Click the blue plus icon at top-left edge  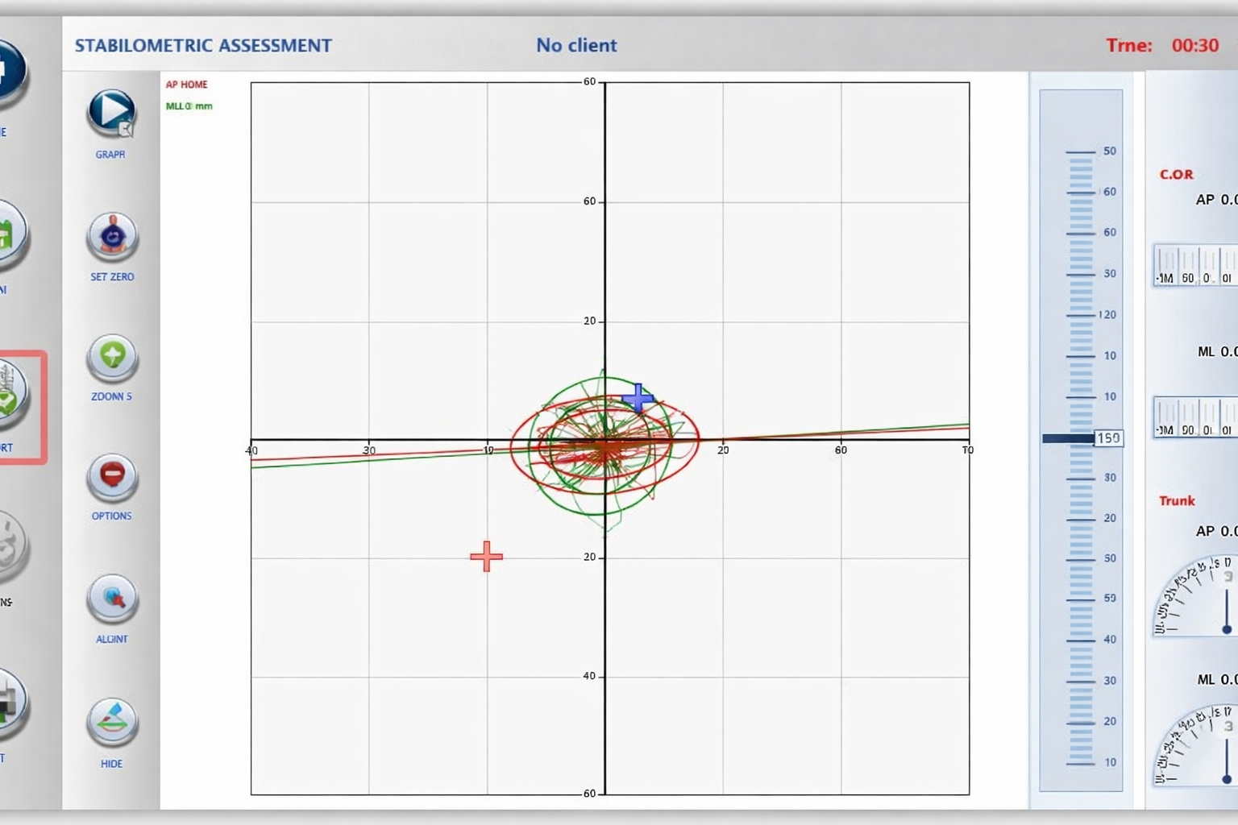[x=10, y=73]
